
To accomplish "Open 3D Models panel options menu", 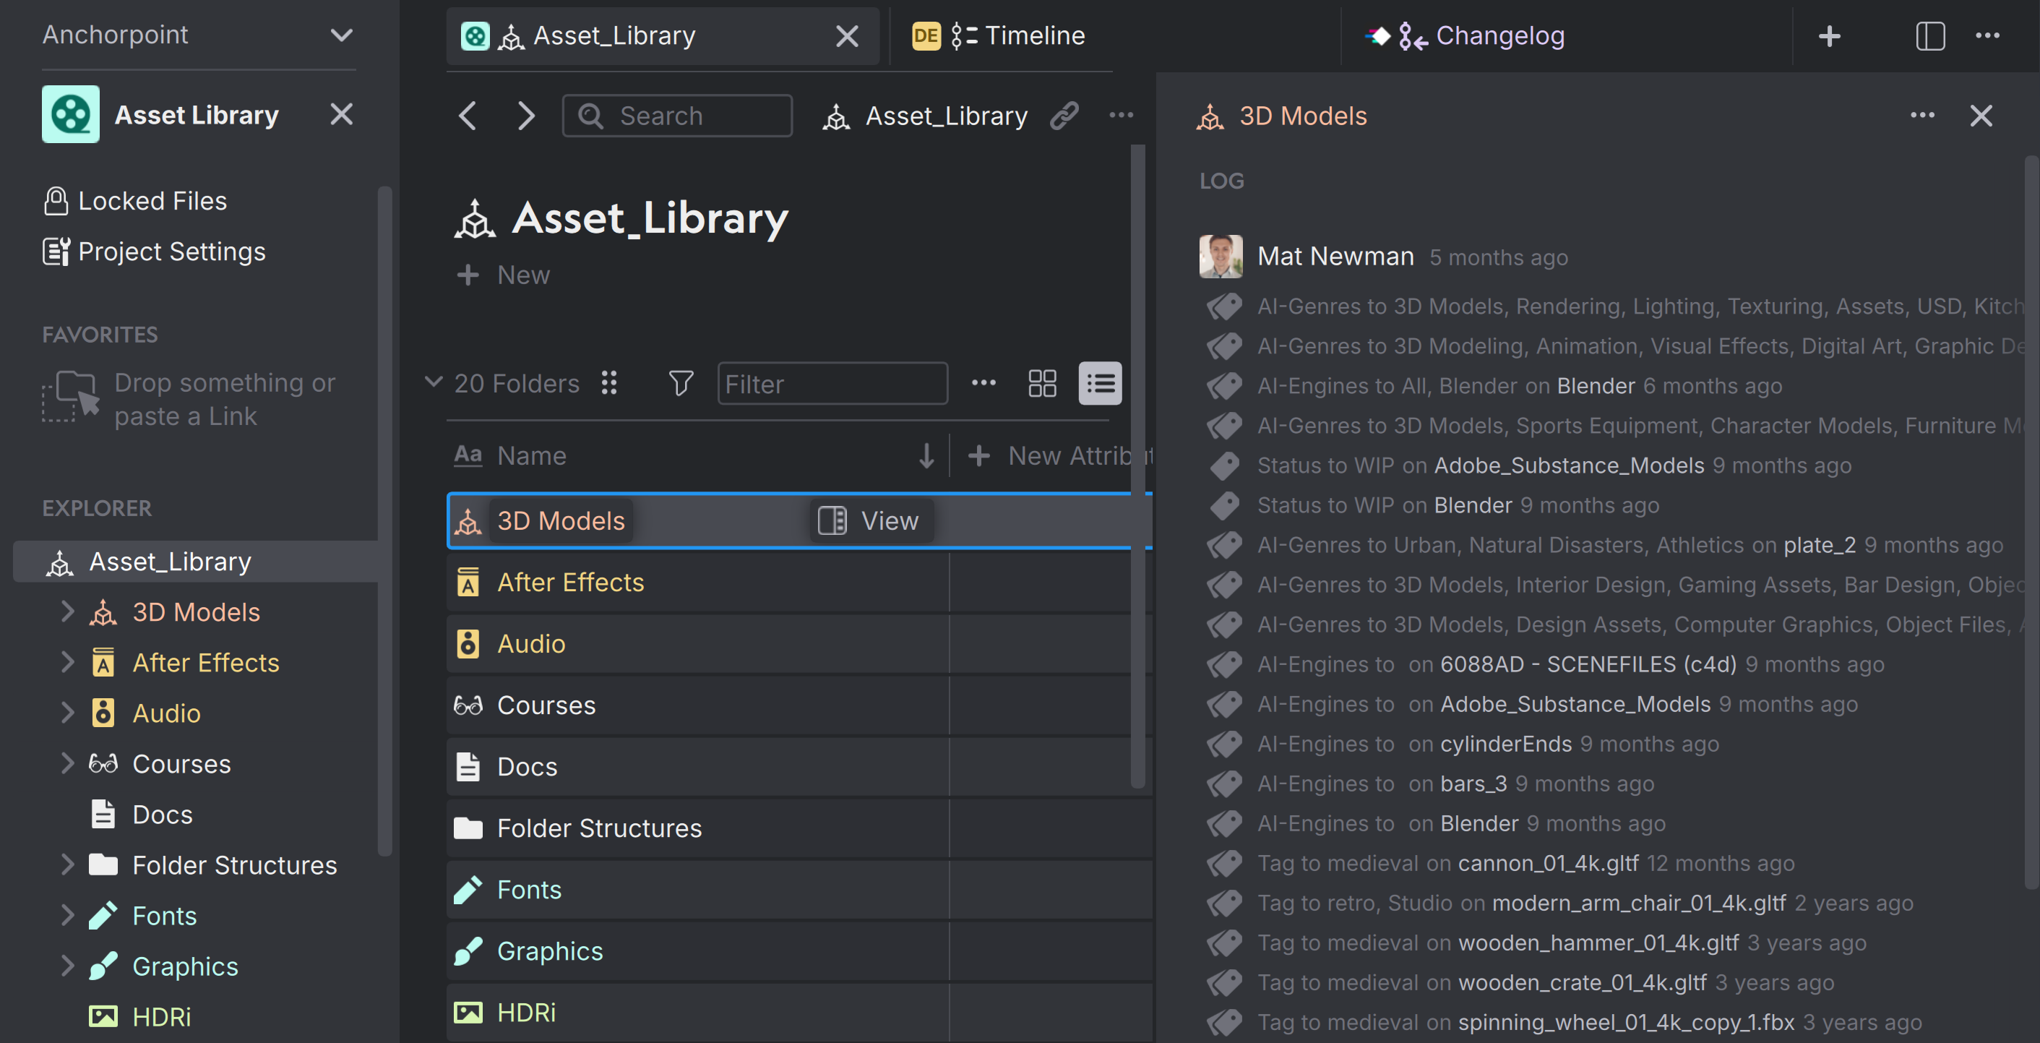I will [x=1922, y=116].
